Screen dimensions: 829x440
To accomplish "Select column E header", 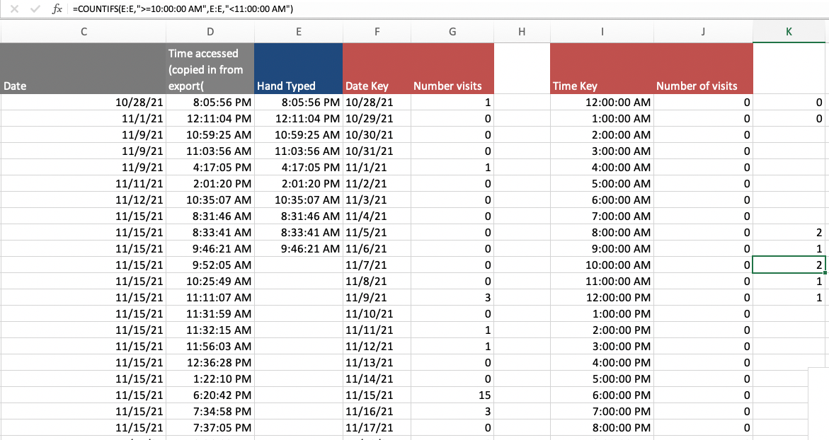I will 299,32.
